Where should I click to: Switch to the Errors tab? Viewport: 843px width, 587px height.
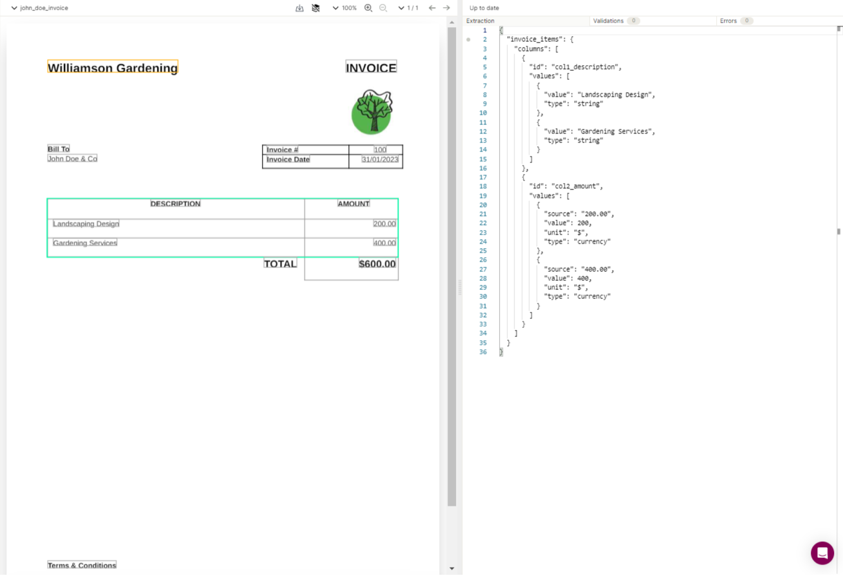coord(728,21)
